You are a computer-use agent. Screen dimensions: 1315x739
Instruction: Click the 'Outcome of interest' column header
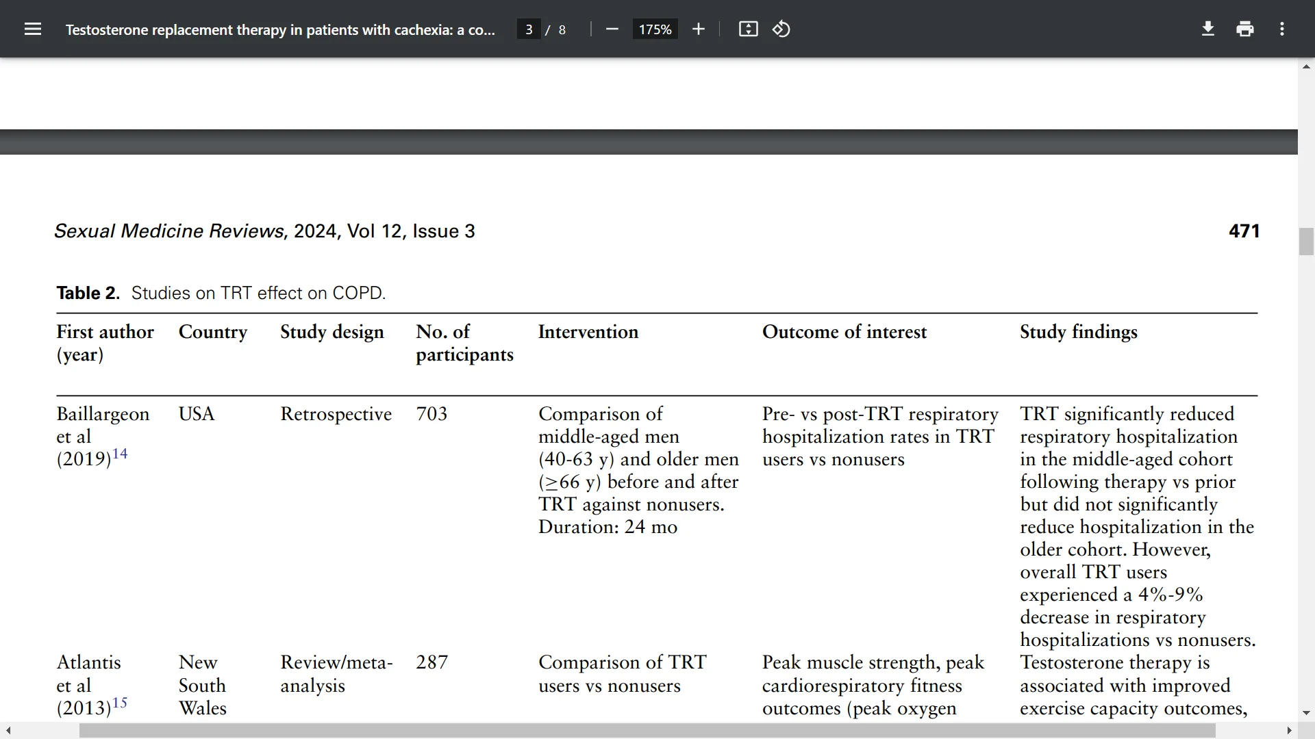pos(844,332)
